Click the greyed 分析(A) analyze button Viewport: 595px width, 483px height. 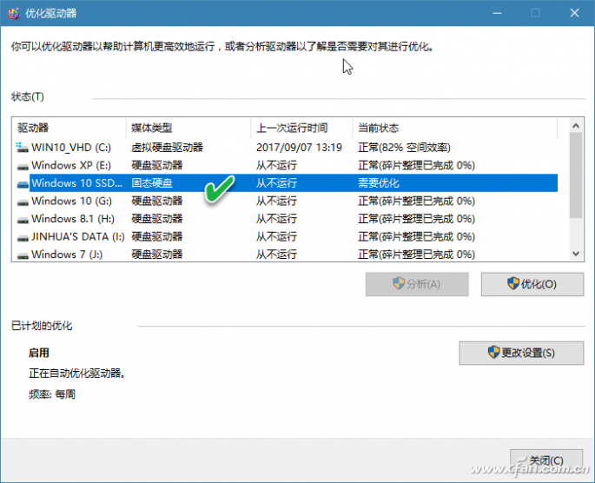417,284
